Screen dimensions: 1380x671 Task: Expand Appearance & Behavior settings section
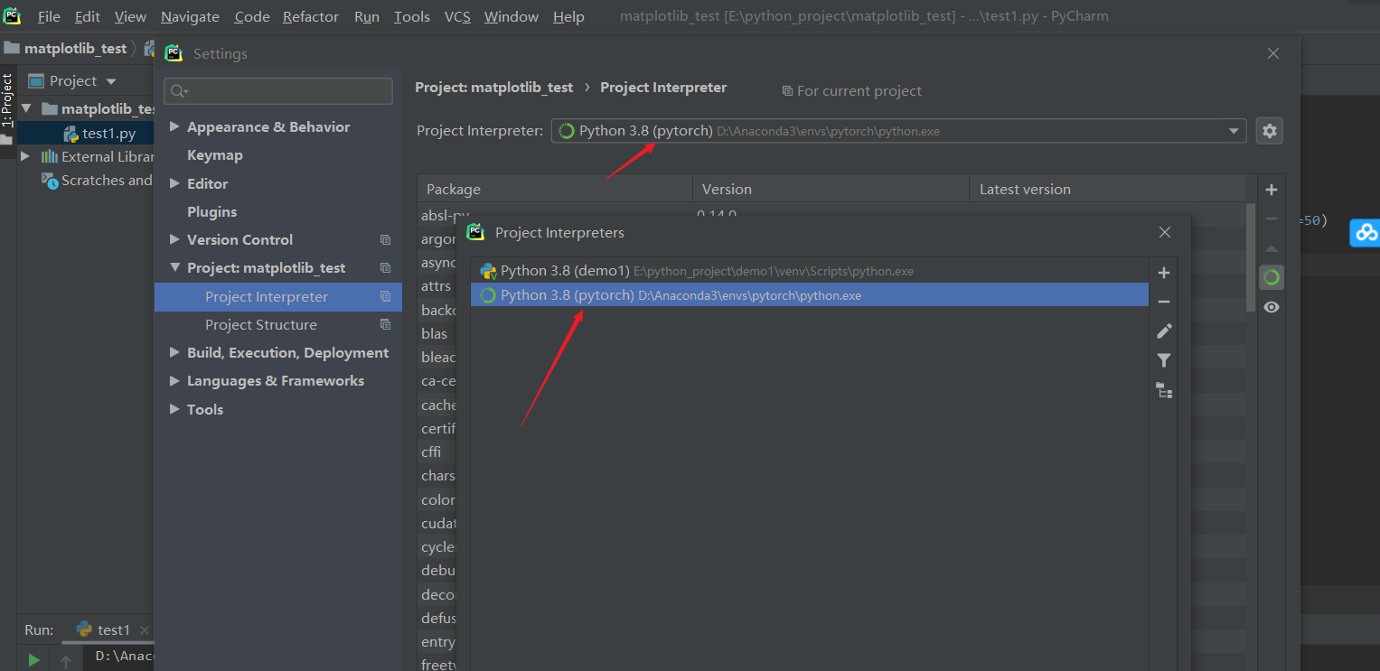(174, 127)
